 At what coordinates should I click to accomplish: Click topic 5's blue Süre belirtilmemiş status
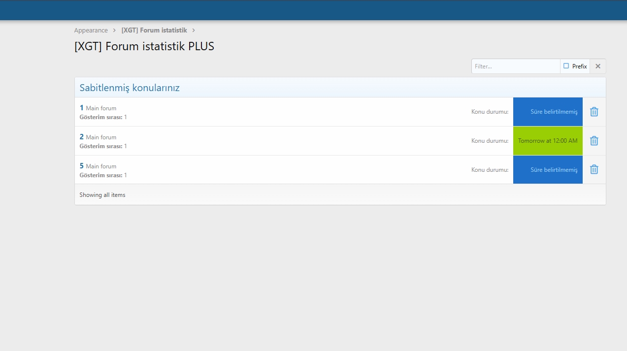[548, 170]
